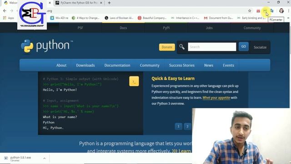Open the 'Beautiful Company' bookmark
The height and width of the screenshot is (164, 291).
pos(152,18)
